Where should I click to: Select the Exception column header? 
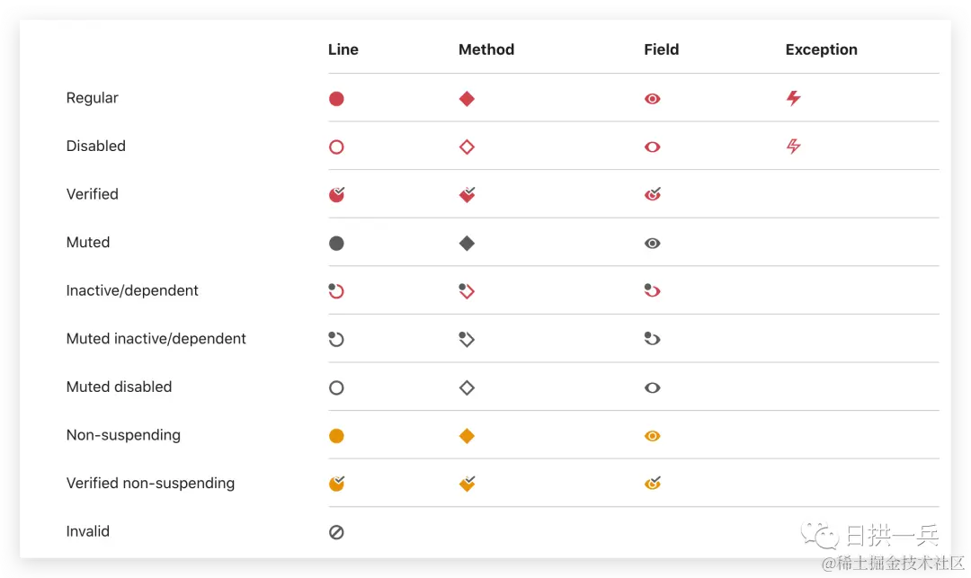tap(821, 49)
